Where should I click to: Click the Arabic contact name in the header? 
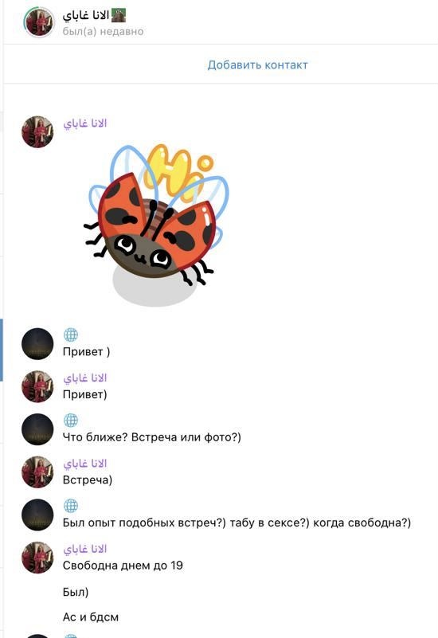tap(86, 15)
